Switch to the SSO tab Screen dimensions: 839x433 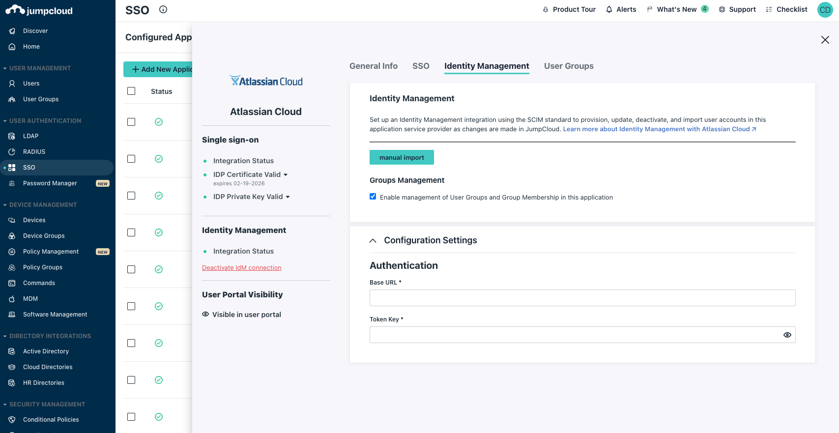coord(421,66)
